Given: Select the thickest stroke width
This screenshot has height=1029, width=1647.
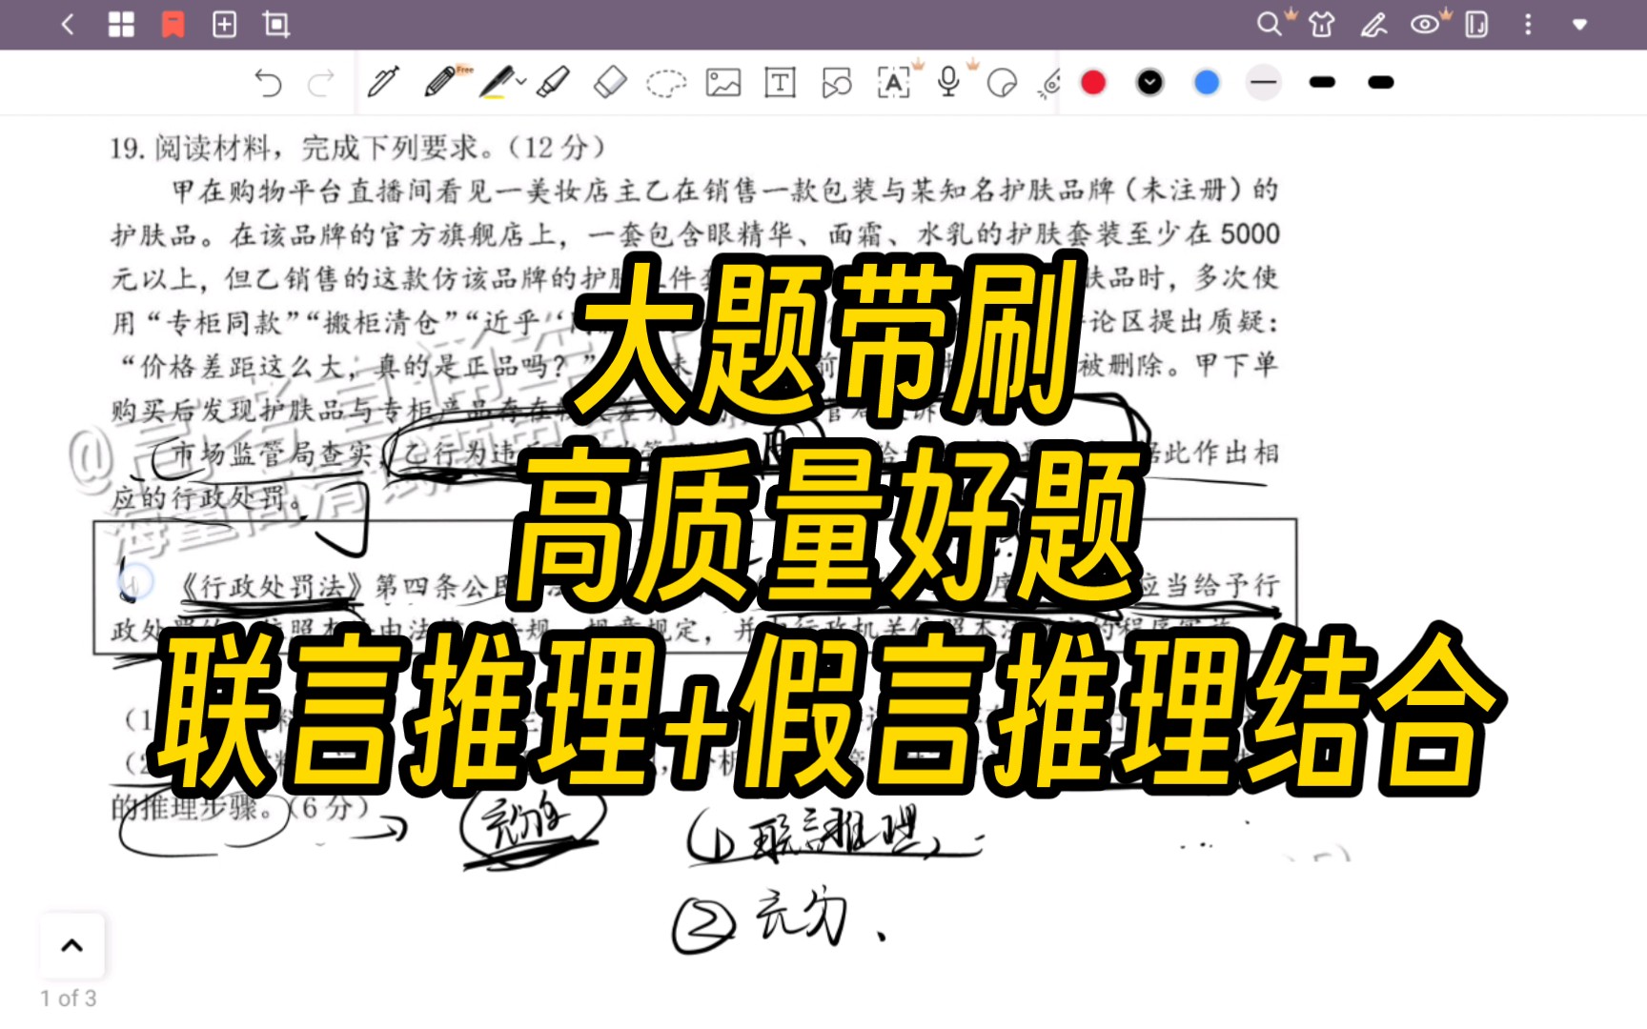Looking at the screenshot, I should pyautogui.click(x=1380, y=83).
